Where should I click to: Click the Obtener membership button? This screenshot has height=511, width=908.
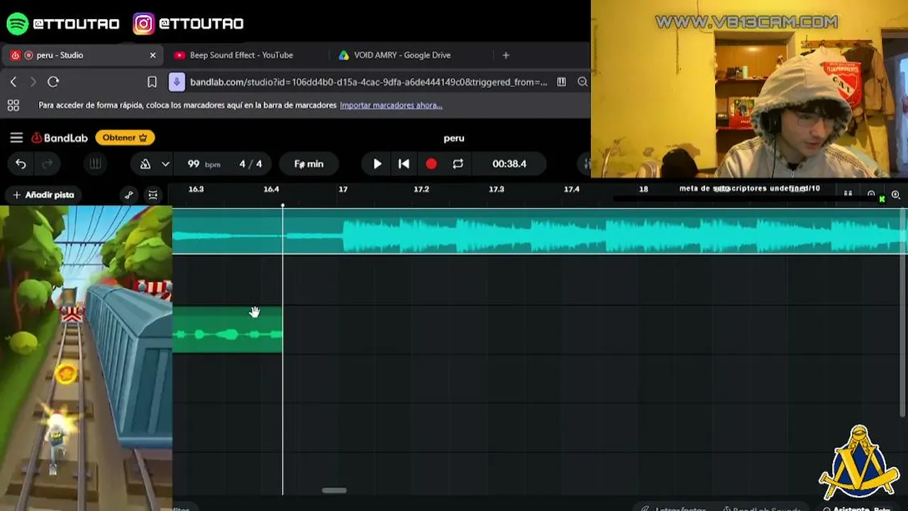125,138
